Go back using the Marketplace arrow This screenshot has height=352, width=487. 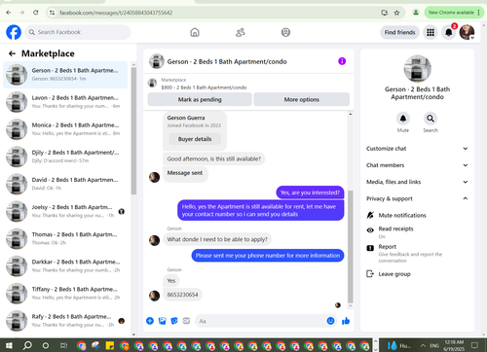[x=12, y=53]
